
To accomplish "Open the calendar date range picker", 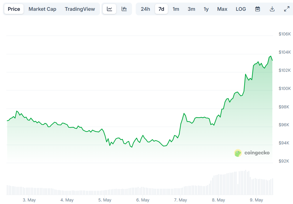I will (257, 9).
